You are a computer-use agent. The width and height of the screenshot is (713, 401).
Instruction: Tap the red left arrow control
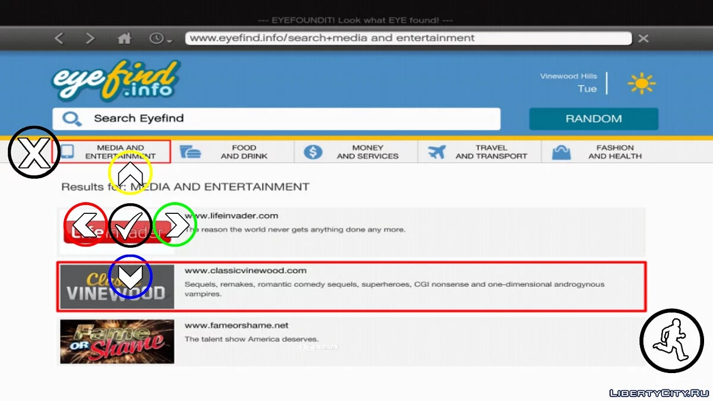[x=86, y=225]
